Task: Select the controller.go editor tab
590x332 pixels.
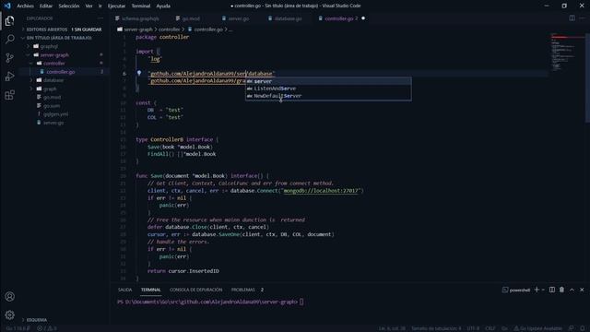Action: [x=338, y=18]
